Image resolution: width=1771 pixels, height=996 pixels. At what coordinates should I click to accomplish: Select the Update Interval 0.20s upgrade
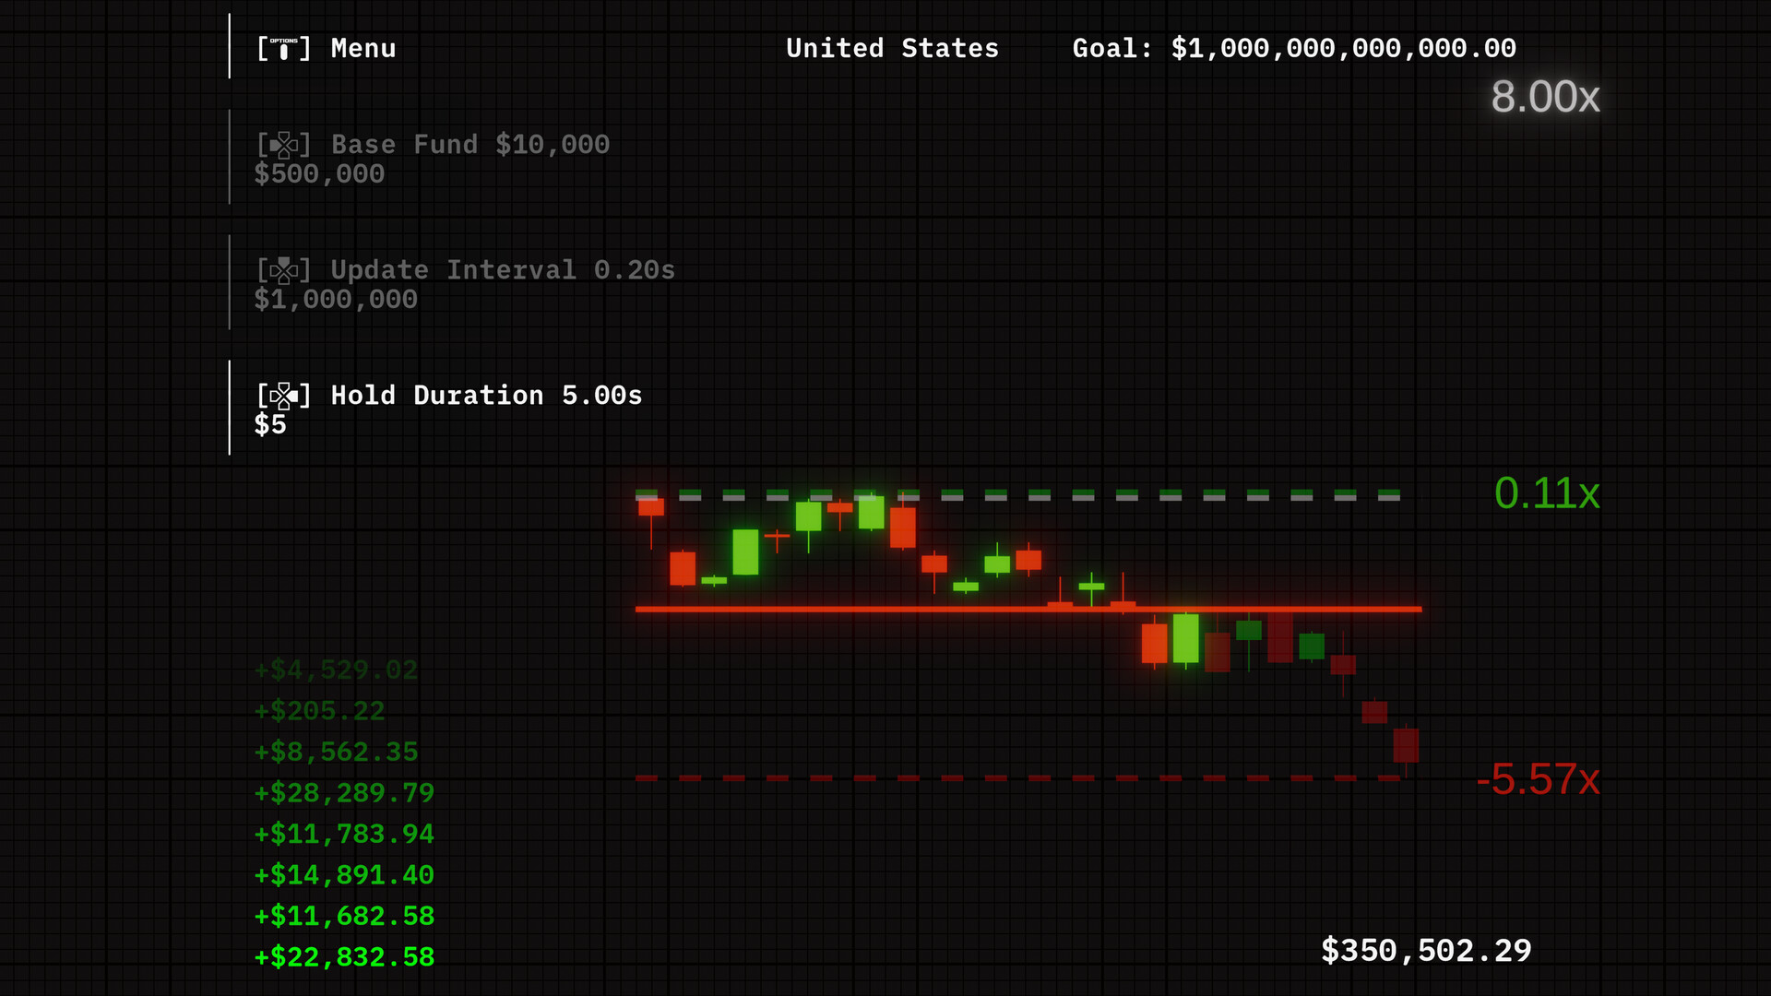pos(502,269)
